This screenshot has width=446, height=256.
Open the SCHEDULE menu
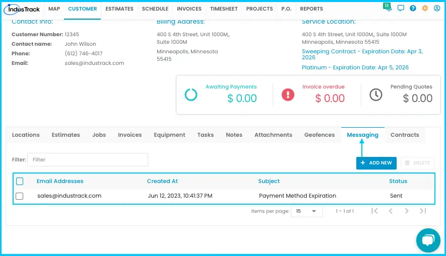pos(155,9)
